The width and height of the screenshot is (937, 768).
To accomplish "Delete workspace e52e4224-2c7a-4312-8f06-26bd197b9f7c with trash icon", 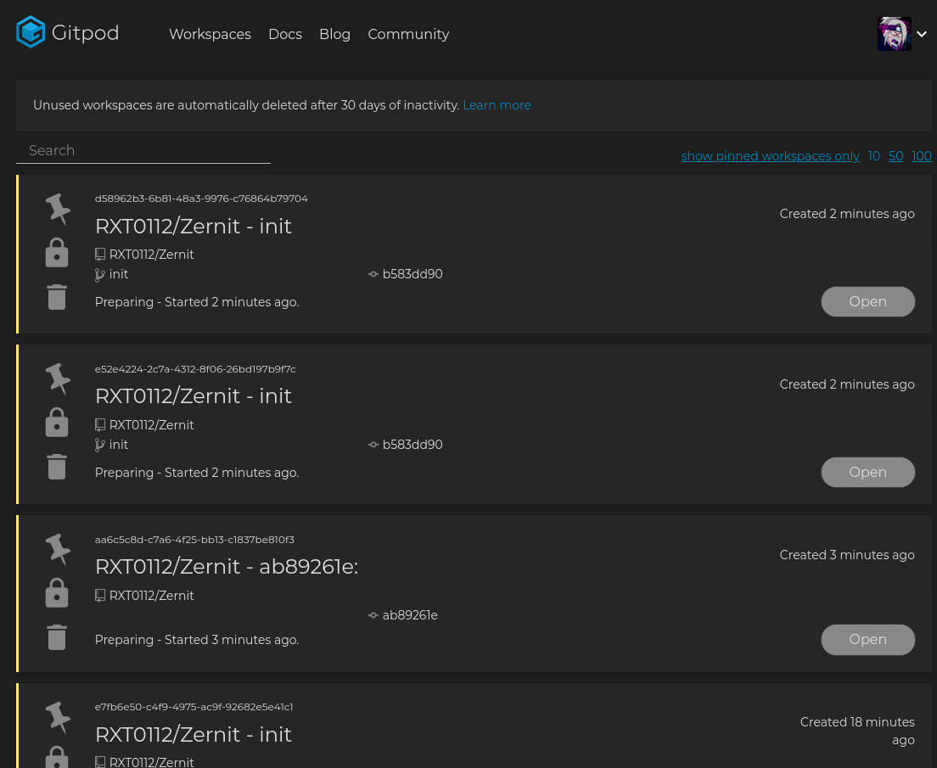I will coord(57,467).
